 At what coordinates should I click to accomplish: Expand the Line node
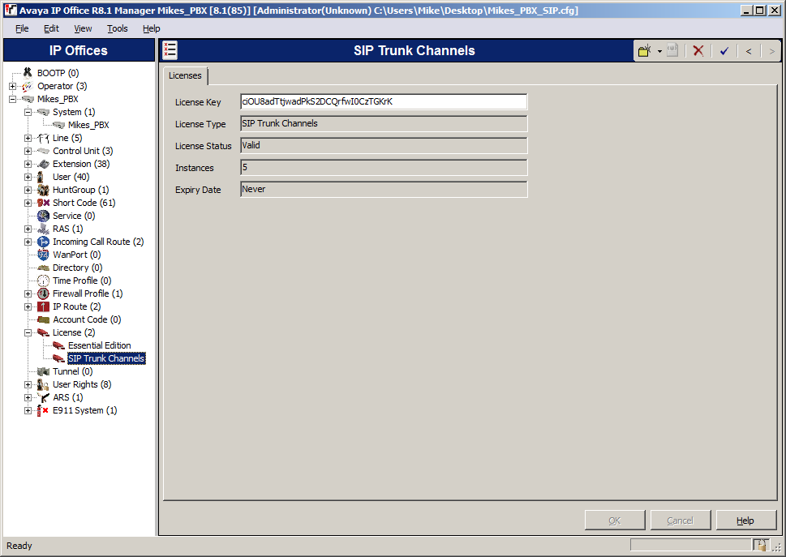(28, 138)
